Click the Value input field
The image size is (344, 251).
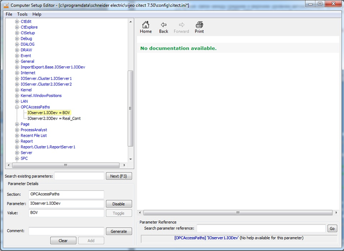click(66, 212)
